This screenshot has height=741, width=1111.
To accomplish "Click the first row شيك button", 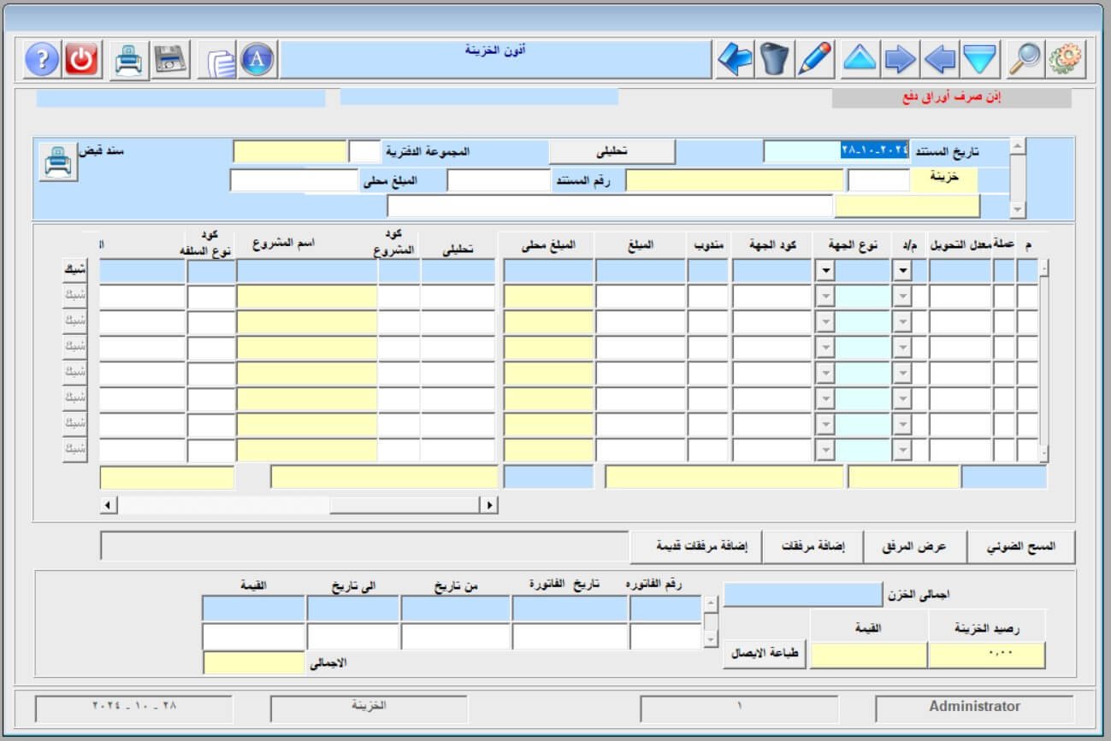I will pos(75,270).
